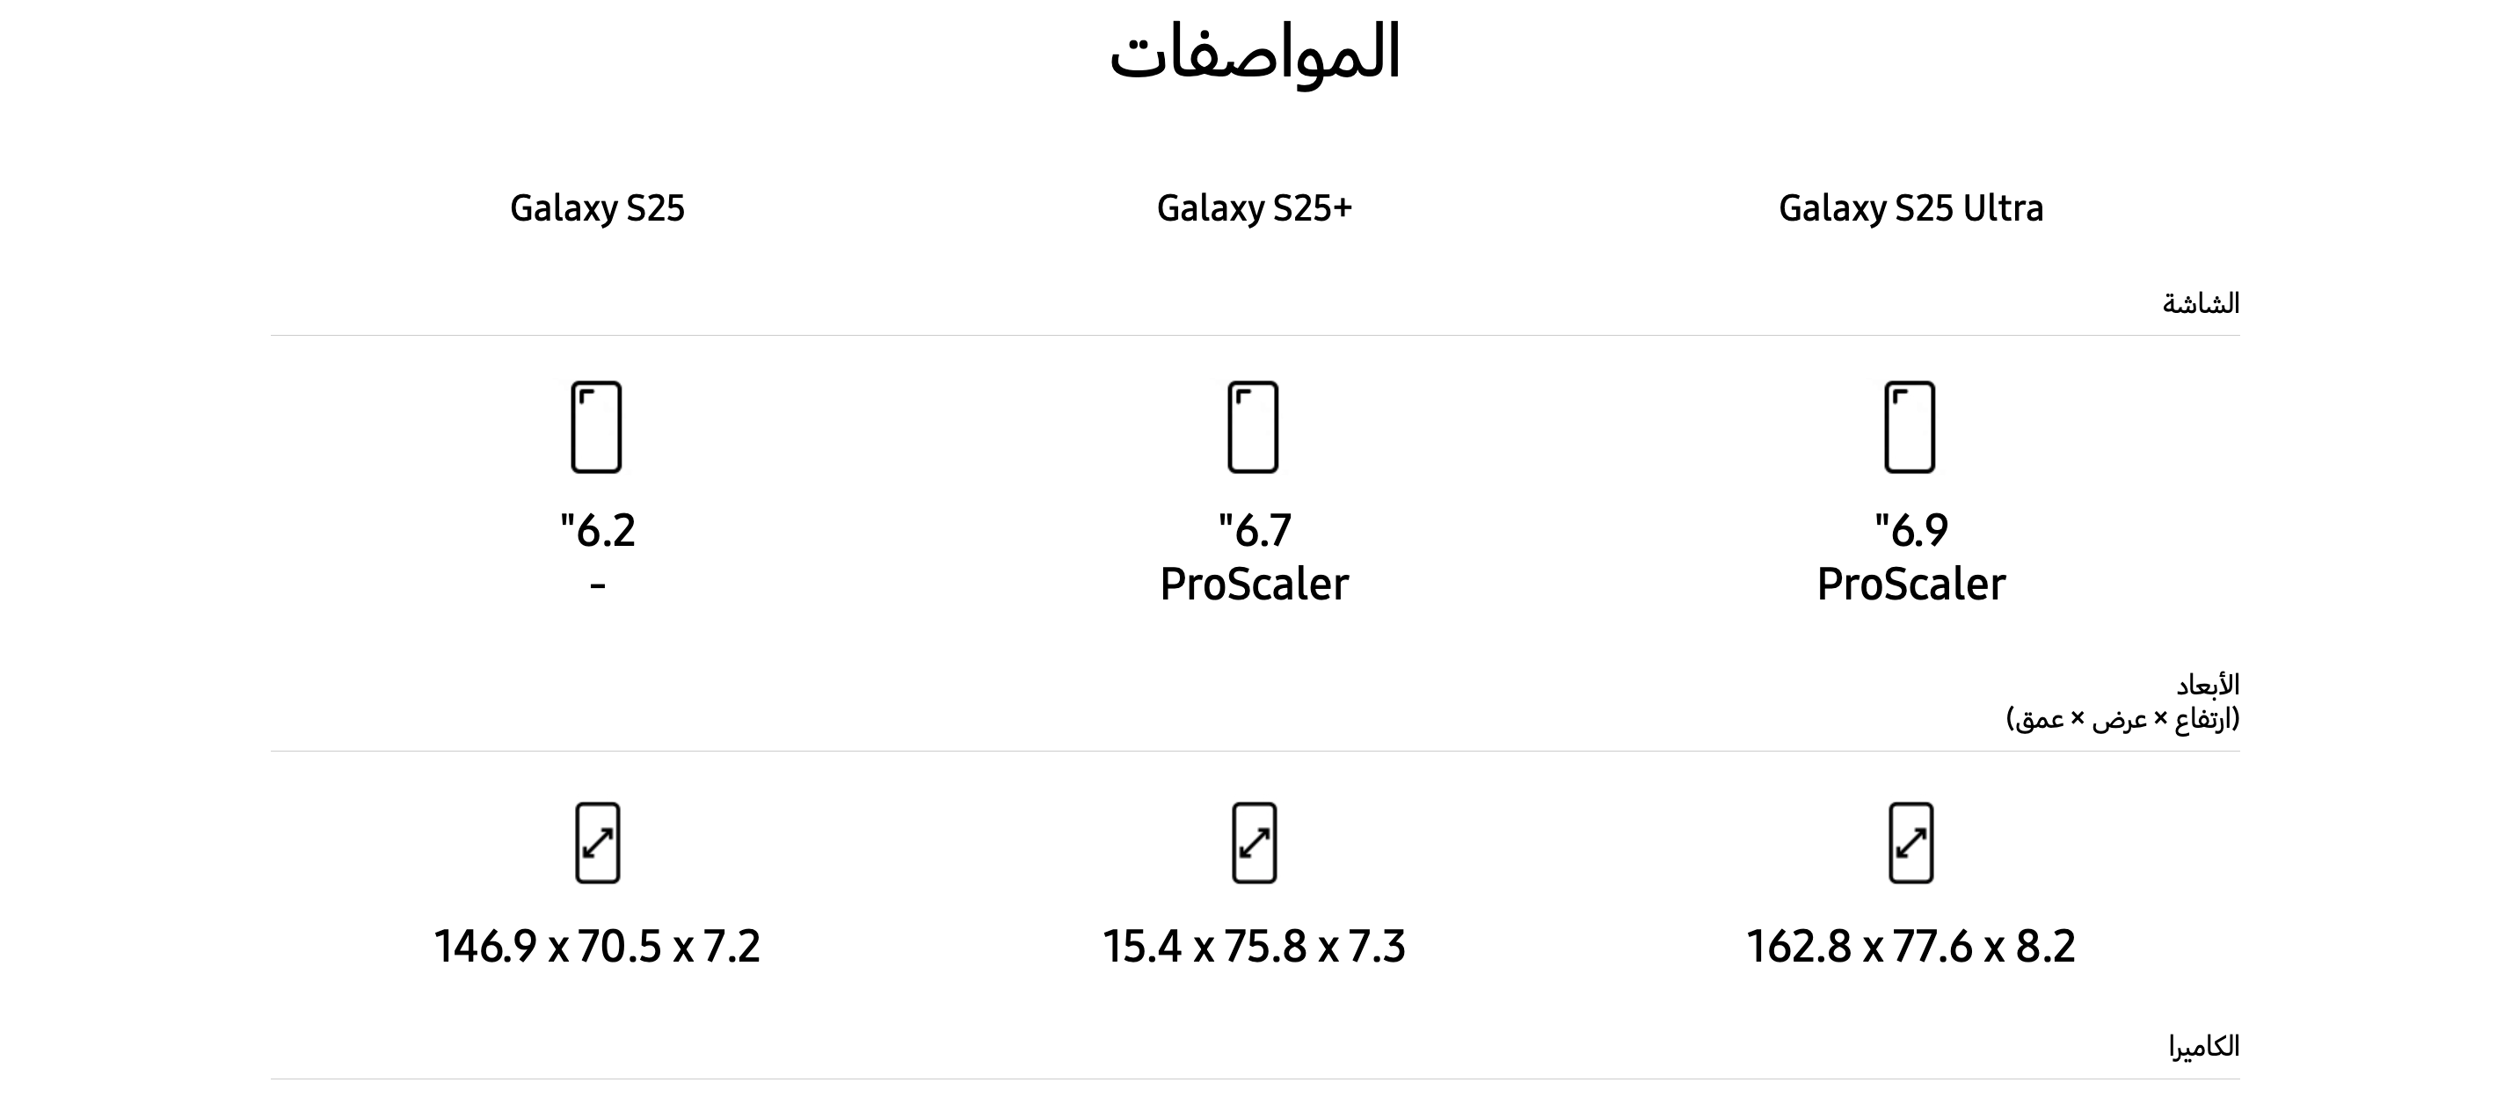Click the Galaxy S25 Ultra dimensions icon

tap(1911, 843)
